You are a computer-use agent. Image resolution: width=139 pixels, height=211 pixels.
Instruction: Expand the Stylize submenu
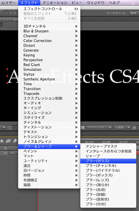pos(49,74)
